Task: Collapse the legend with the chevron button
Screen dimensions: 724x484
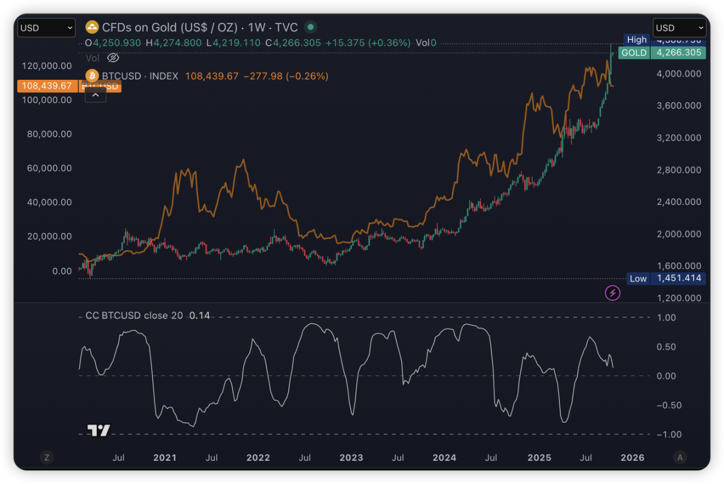Action: 96,95
